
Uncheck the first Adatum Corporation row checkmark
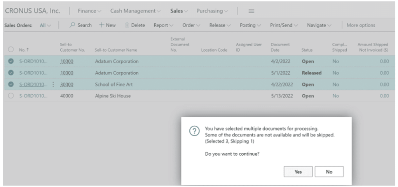pyautogui.click(x=11, y=61)
